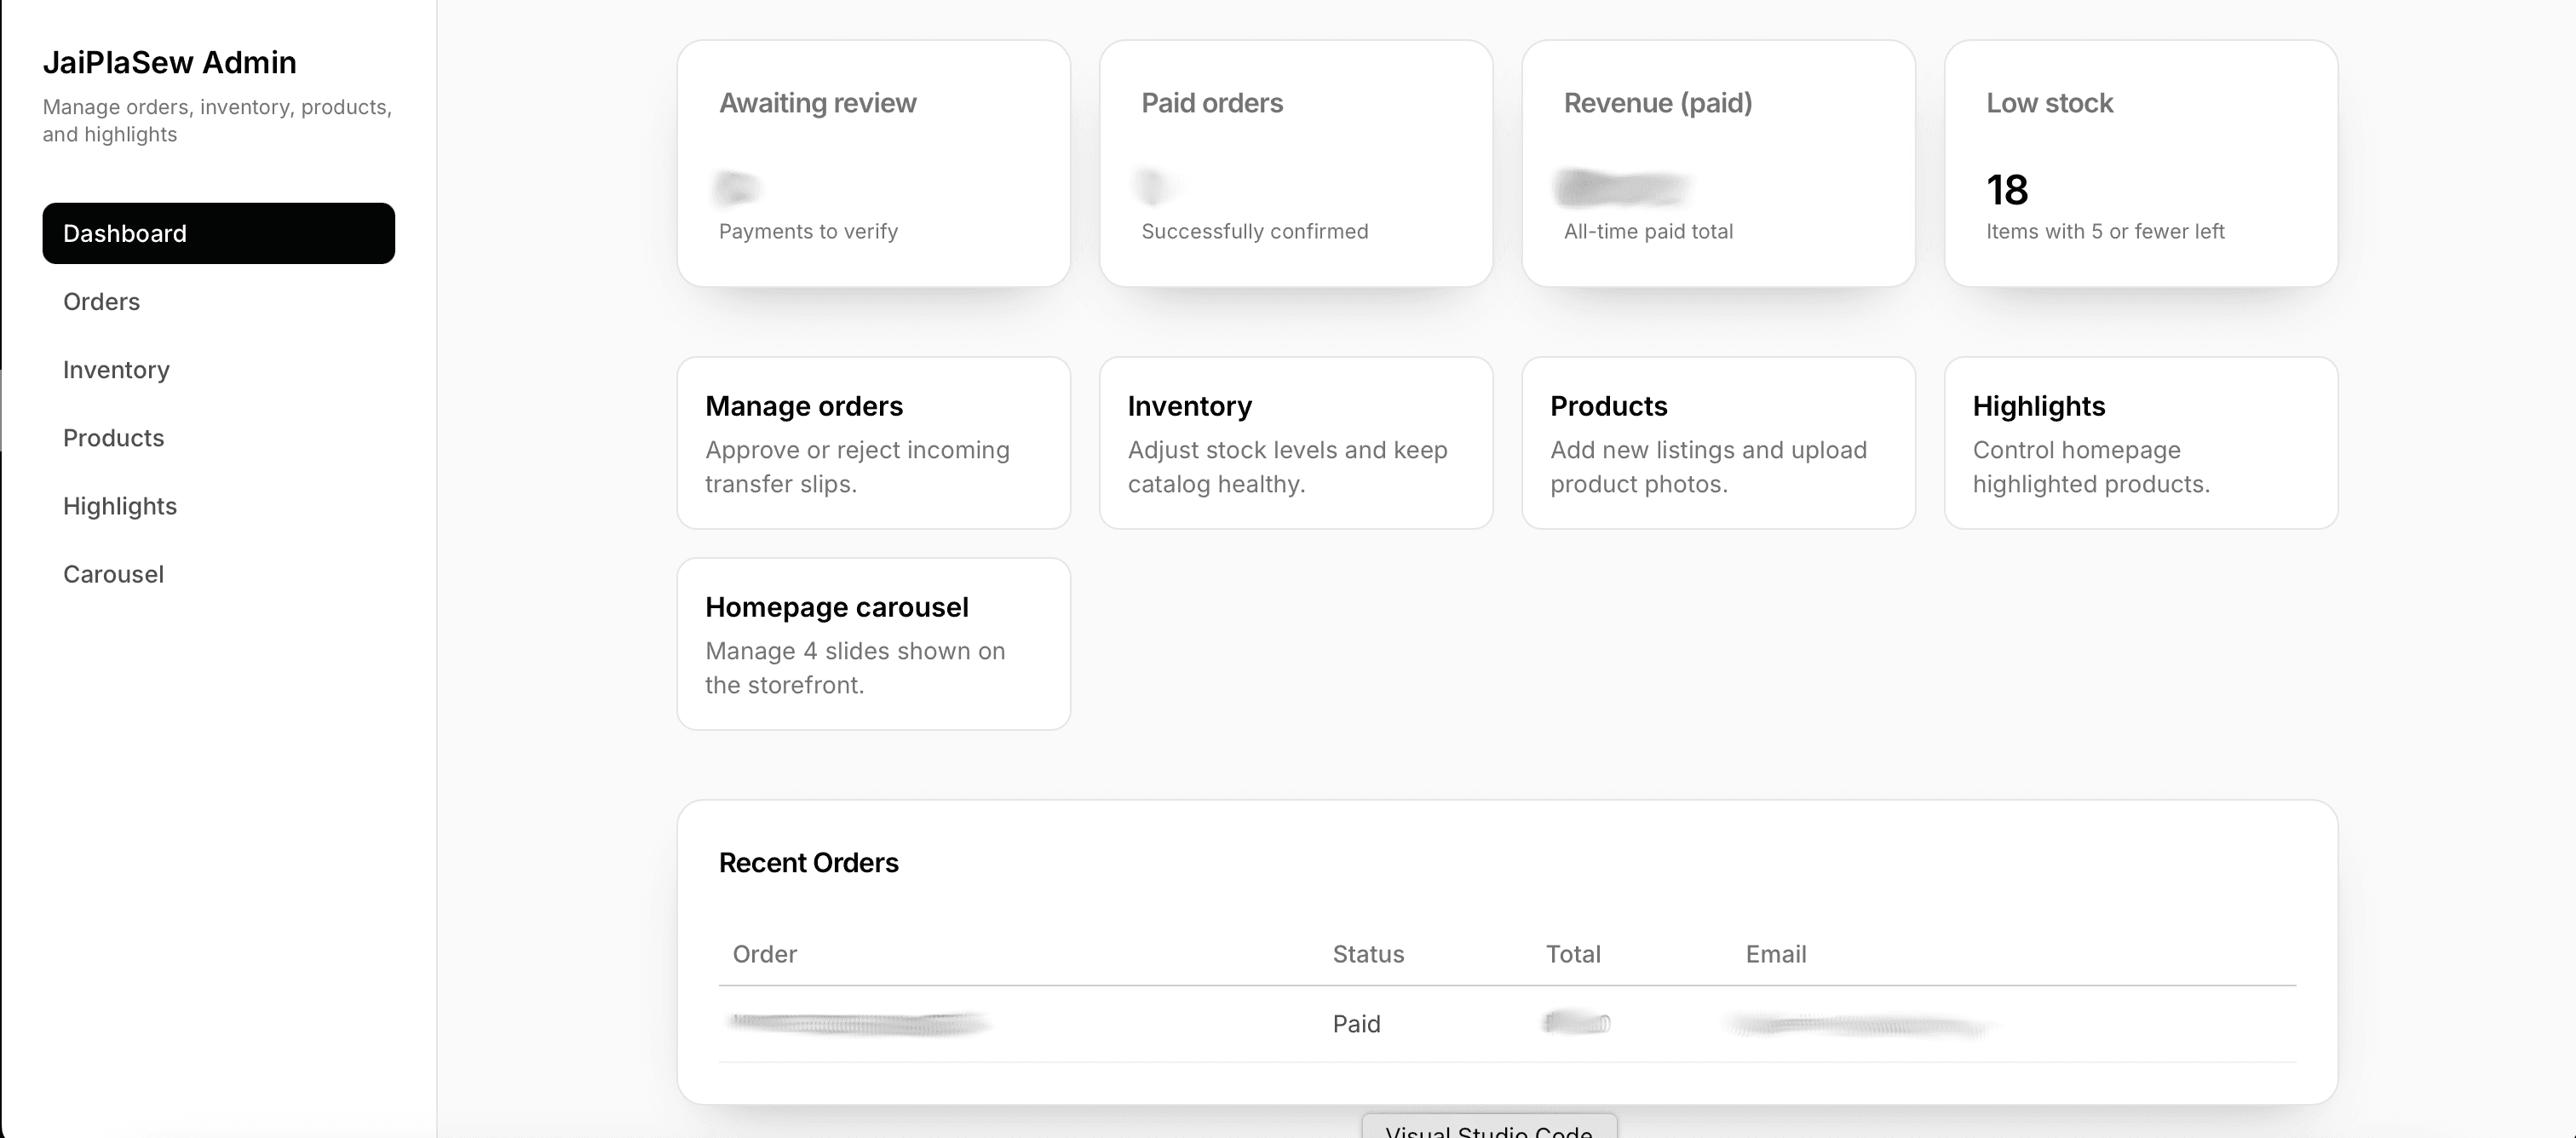Click the Email column header

point(1776,954)
